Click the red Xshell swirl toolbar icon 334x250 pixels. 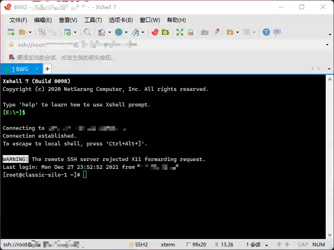tap(155, 32)
